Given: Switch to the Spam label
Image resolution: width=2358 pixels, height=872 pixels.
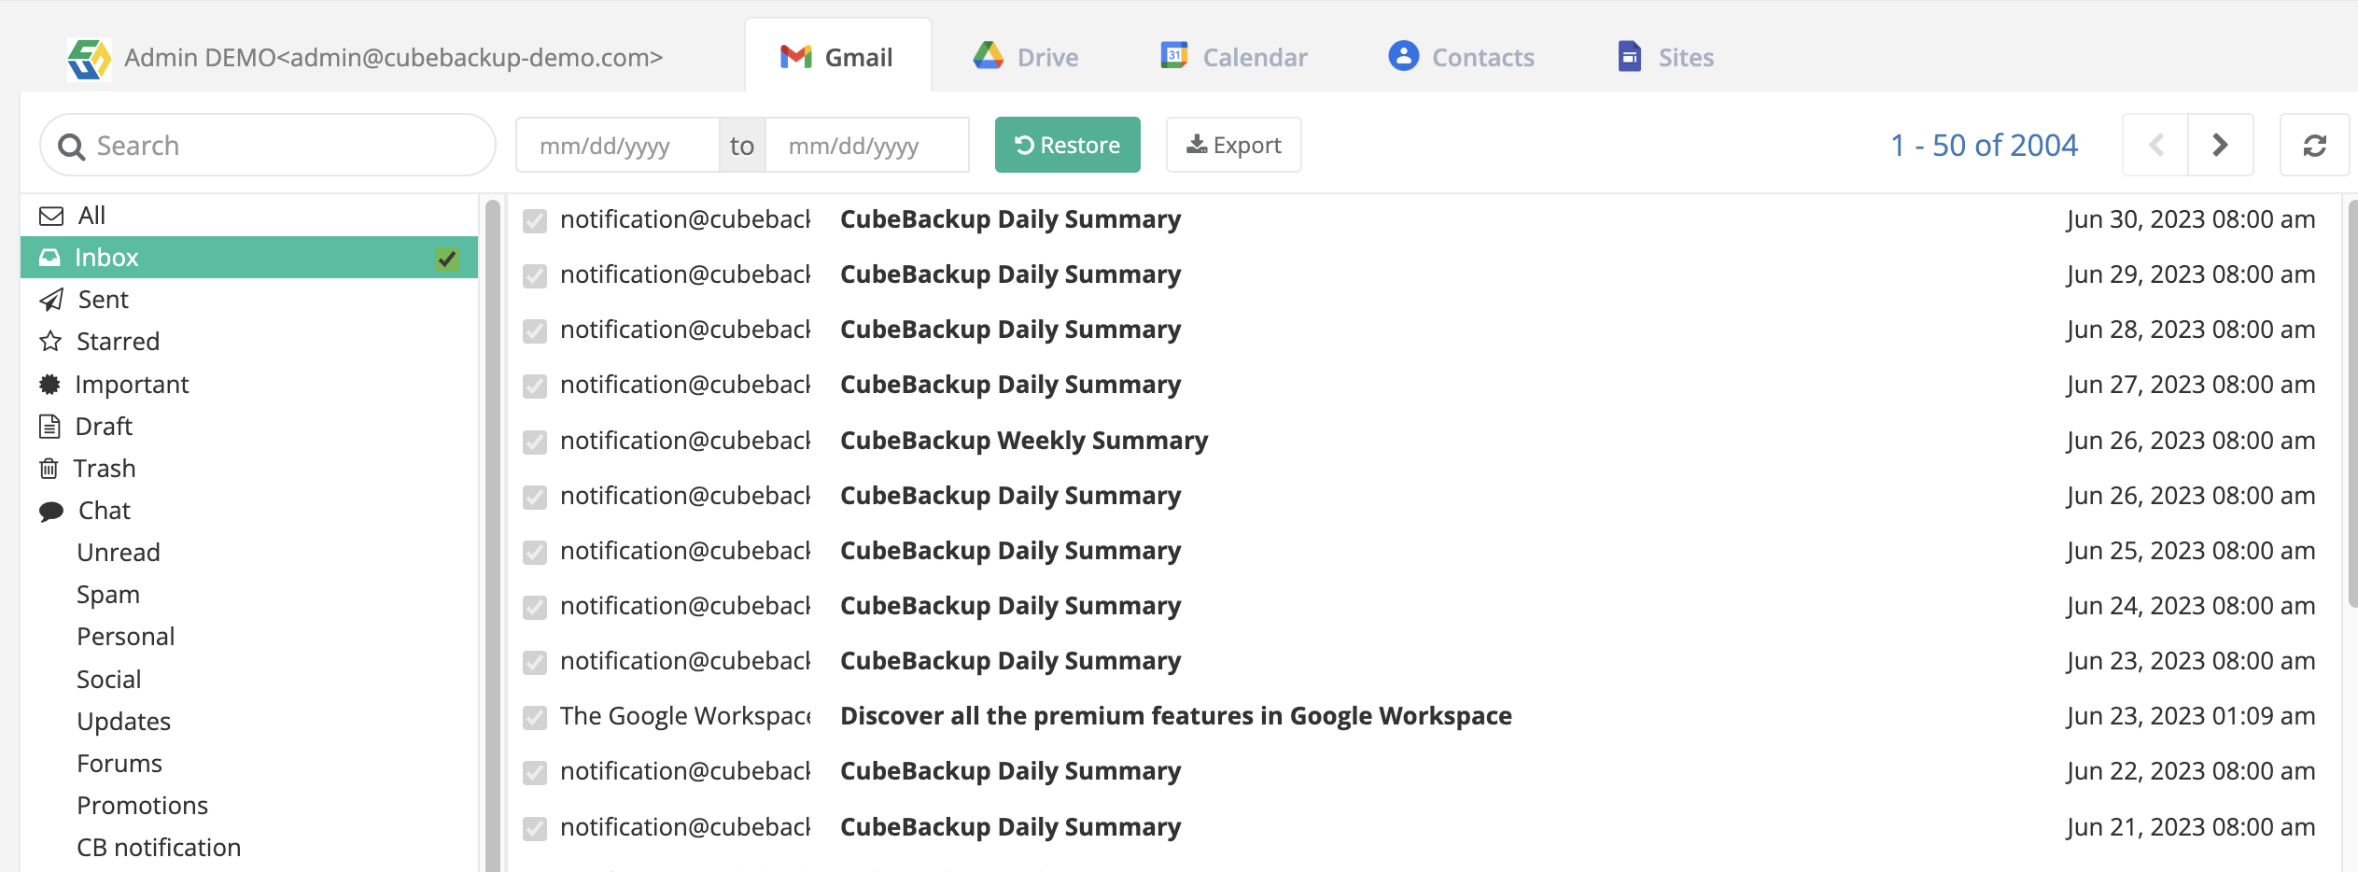Looking at the screenshot, I should coord(108,594).
